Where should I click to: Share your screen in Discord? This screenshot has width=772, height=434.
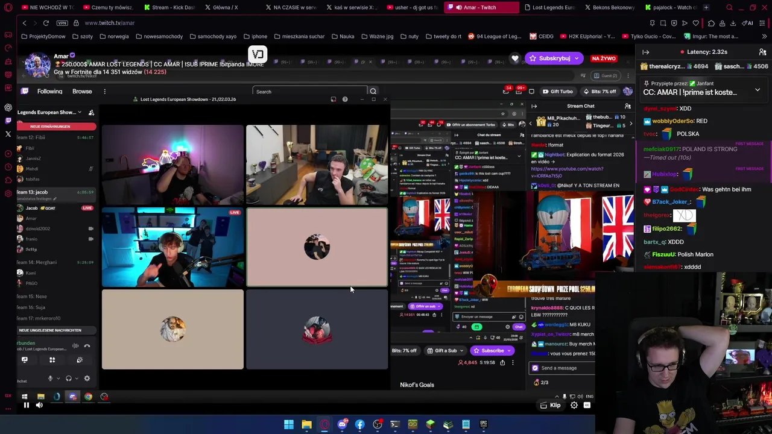pos(25,360)
